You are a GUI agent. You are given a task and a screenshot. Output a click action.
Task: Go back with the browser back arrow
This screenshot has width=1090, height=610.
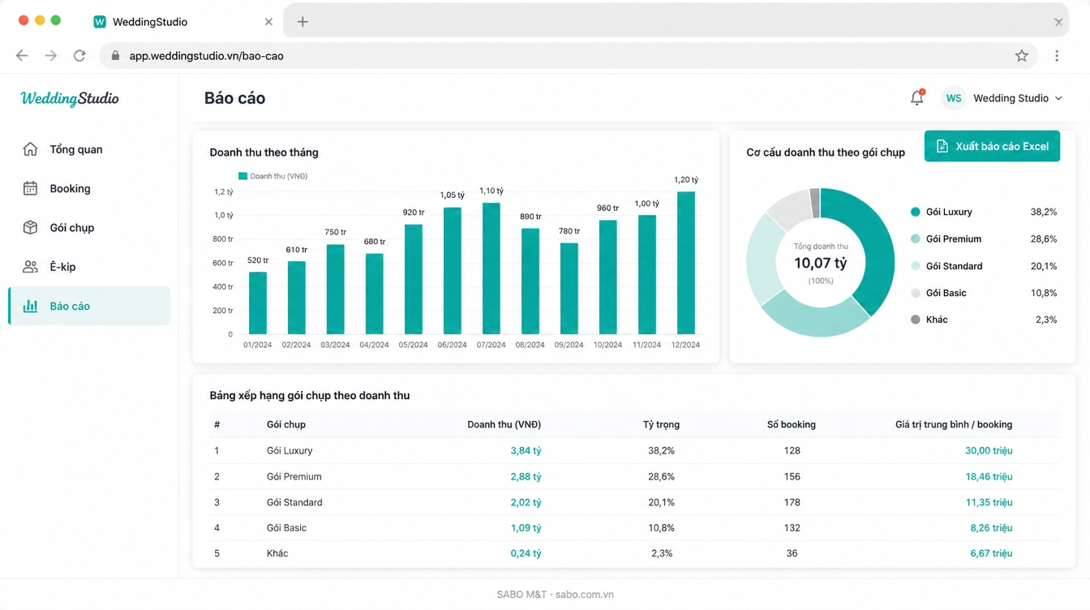coord(22,56)
